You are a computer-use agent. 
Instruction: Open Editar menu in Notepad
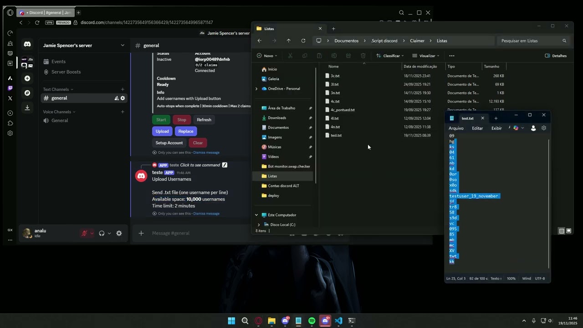[x=477, y=128]
